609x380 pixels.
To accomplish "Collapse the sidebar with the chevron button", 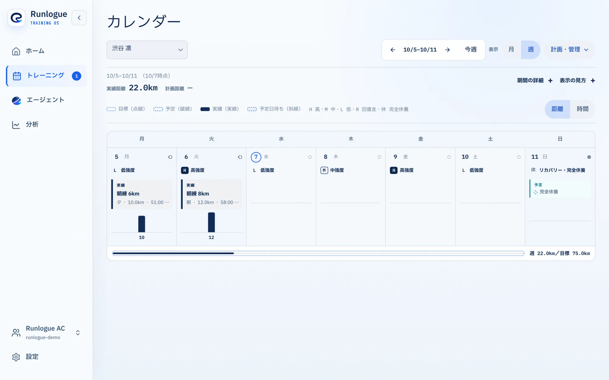I will 79,18.
